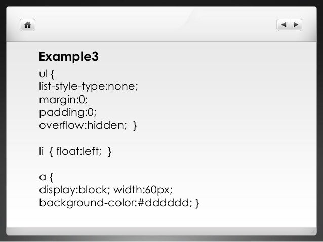
Task: Click the overflow:hidden; line
Action: point(88,125)
